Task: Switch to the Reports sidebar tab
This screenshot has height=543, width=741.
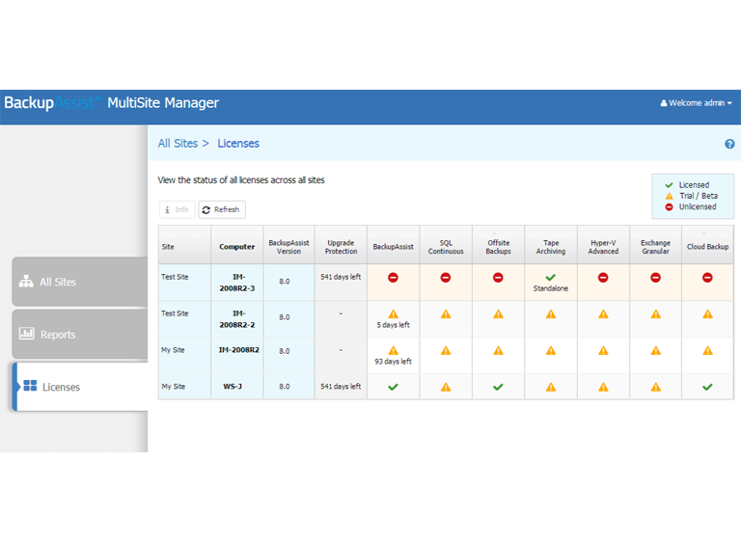Action: (x=79, y=335)
